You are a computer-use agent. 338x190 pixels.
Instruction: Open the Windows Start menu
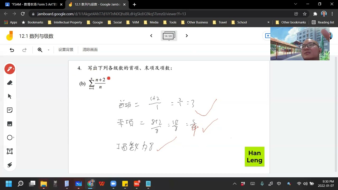pyautogui.click(x=9, y=184)
